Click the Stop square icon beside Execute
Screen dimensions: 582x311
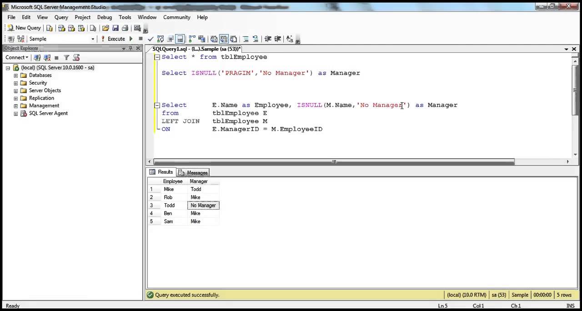tap(140, 39)
